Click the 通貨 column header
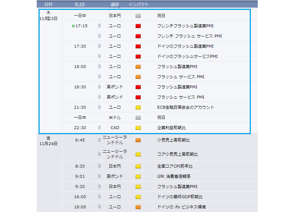This screenshot has height=212, width=301. [115, 4]
